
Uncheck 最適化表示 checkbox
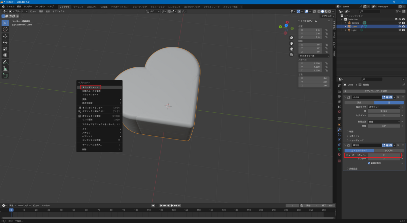click(x=369, y=163)
